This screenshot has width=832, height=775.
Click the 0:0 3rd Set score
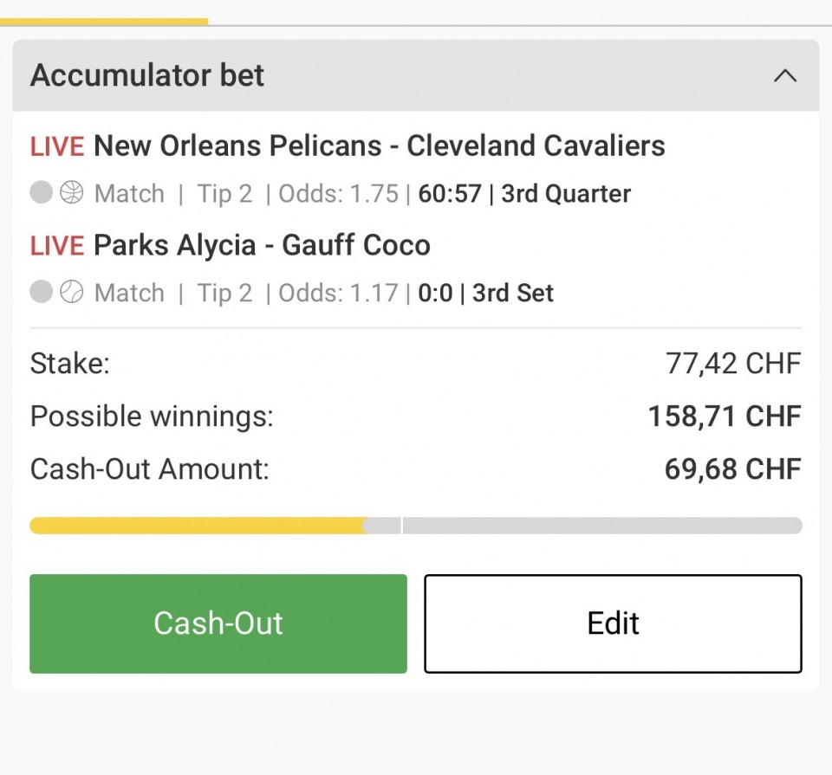pyautogui.click(x=485, y=294)
